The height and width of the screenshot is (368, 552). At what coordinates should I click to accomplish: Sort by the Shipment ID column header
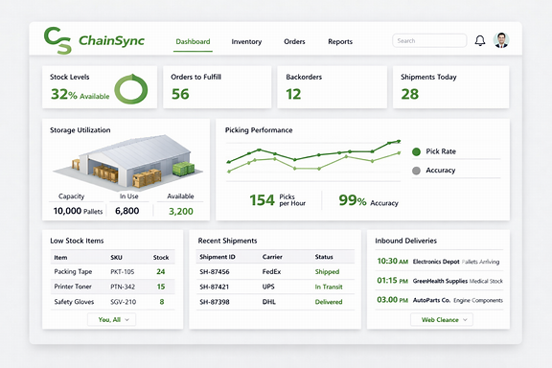(218, 257)
